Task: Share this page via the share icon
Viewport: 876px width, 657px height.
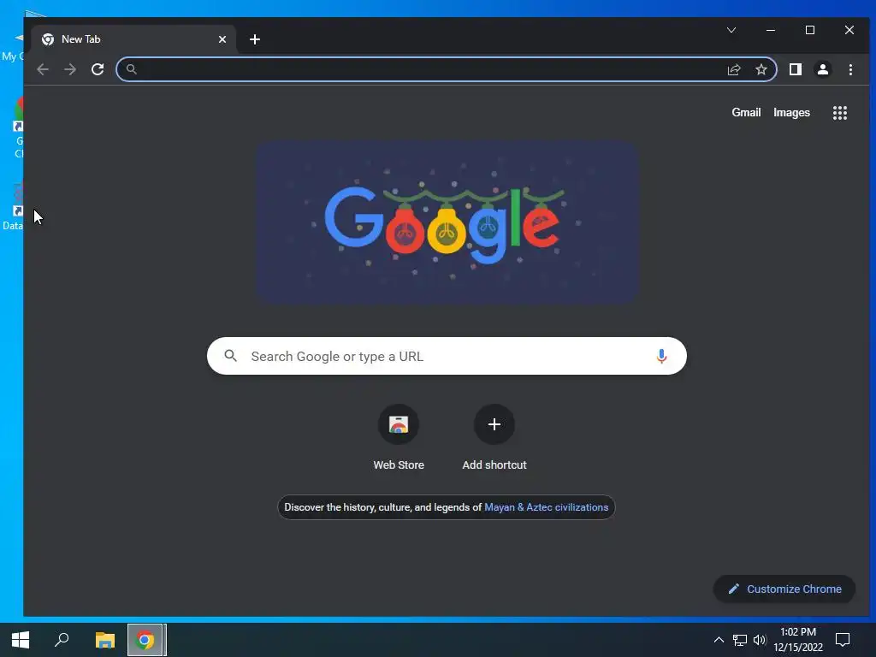Action: tap(733, 69)
